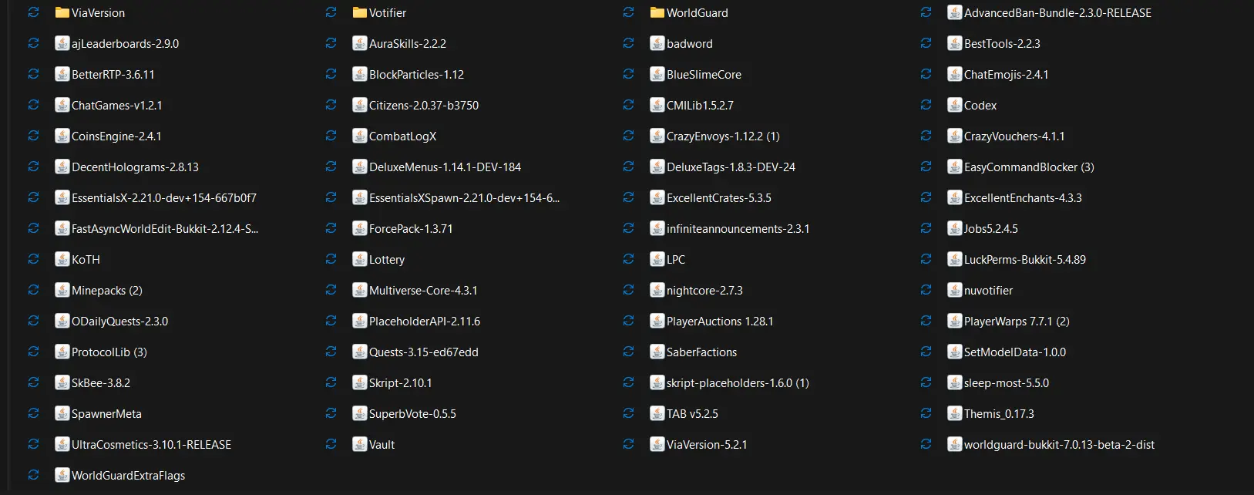Click the BetterRTP-3.6.11 jar icon
The image size is (1254, 495).
pos(62,74)
